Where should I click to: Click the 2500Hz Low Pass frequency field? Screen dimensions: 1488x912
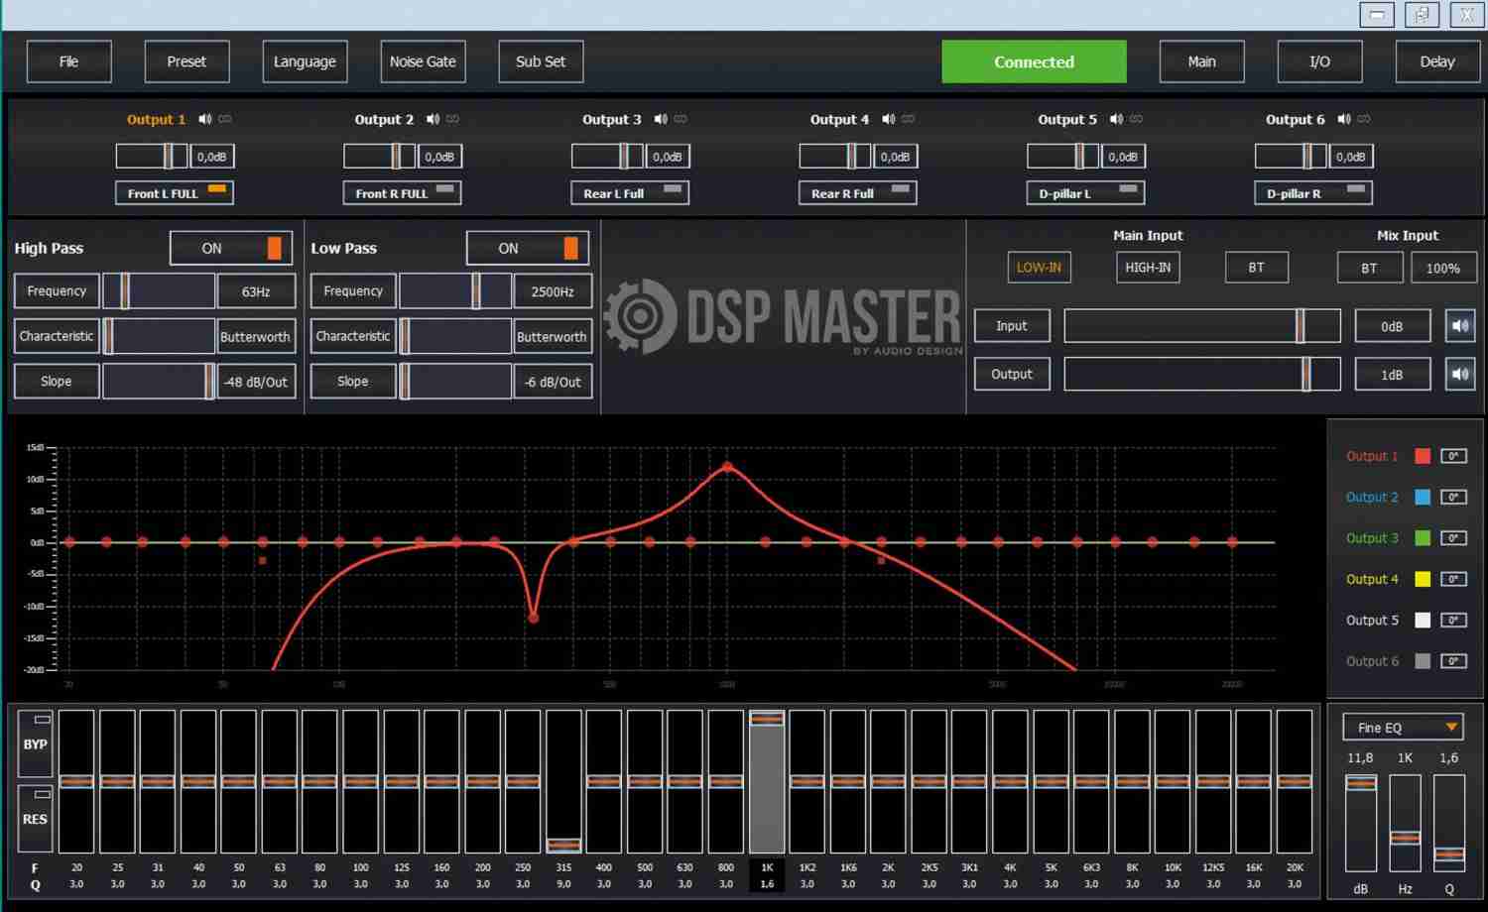click(x=553, y=291)
